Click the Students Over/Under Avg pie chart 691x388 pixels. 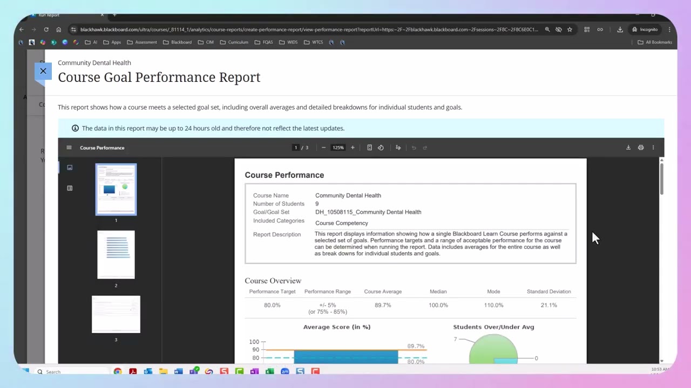493,349
